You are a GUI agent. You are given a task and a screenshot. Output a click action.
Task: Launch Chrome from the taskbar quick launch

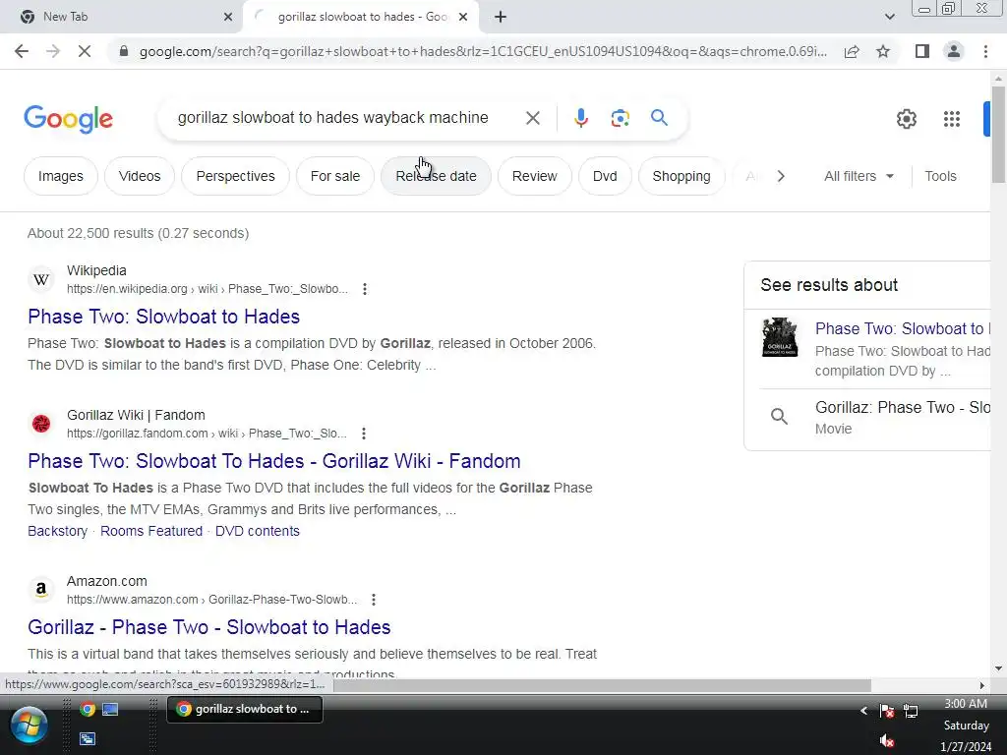click(88, 709)
